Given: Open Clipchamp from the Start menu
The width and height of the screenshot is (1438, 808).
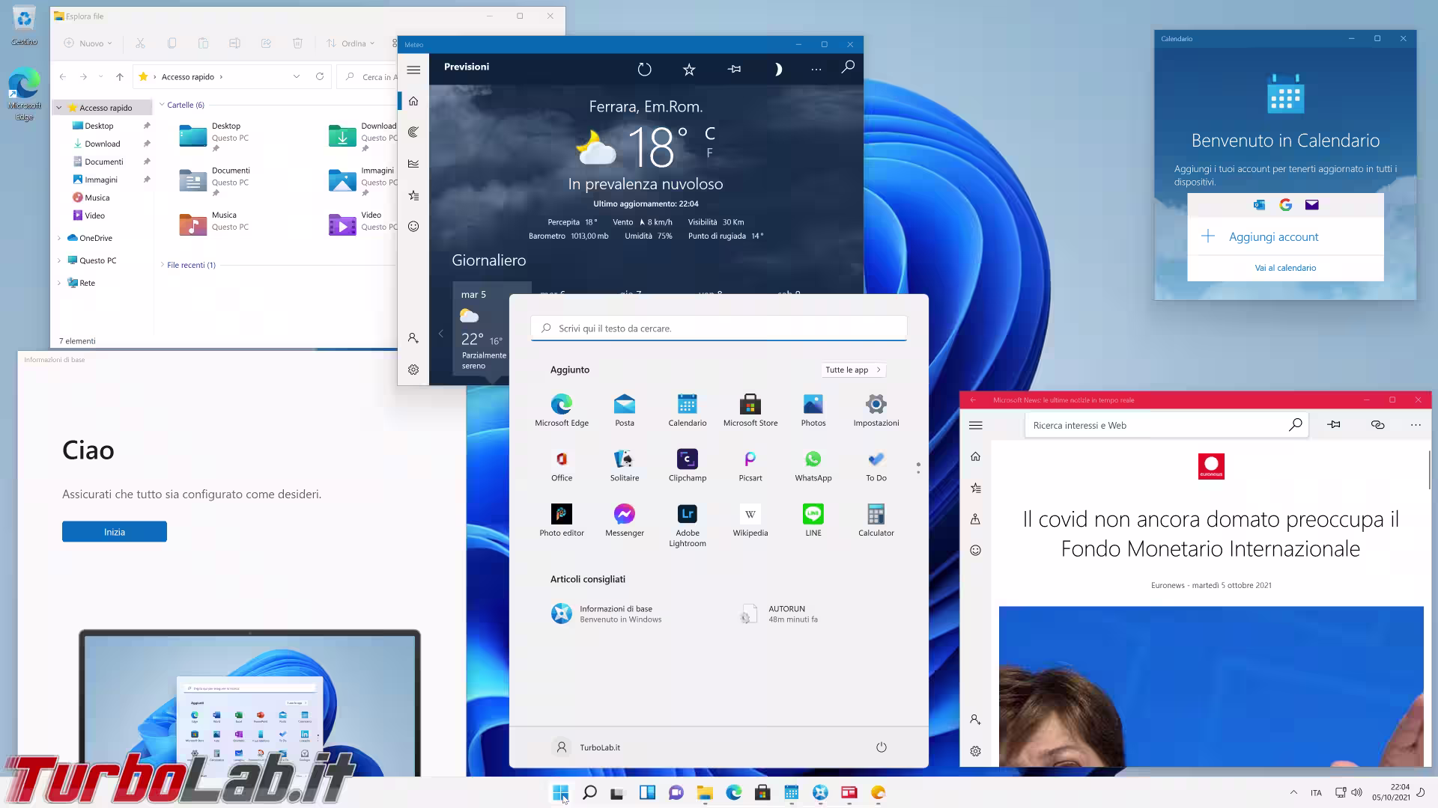Looking at the screenshot, I should click(x=687, y=465).
